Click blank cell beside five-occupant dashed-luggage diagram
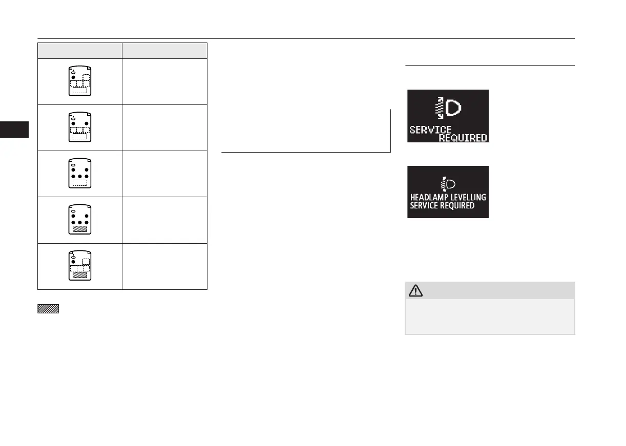This screenshot has height=446, width=626. [x=164, y=174]
